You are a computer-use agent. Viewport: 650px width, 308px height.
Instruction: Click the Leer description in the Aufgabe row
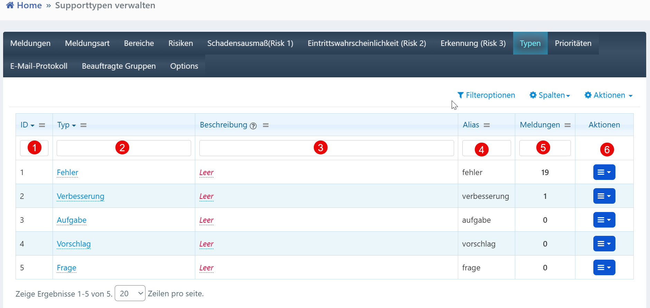(206, 220)
